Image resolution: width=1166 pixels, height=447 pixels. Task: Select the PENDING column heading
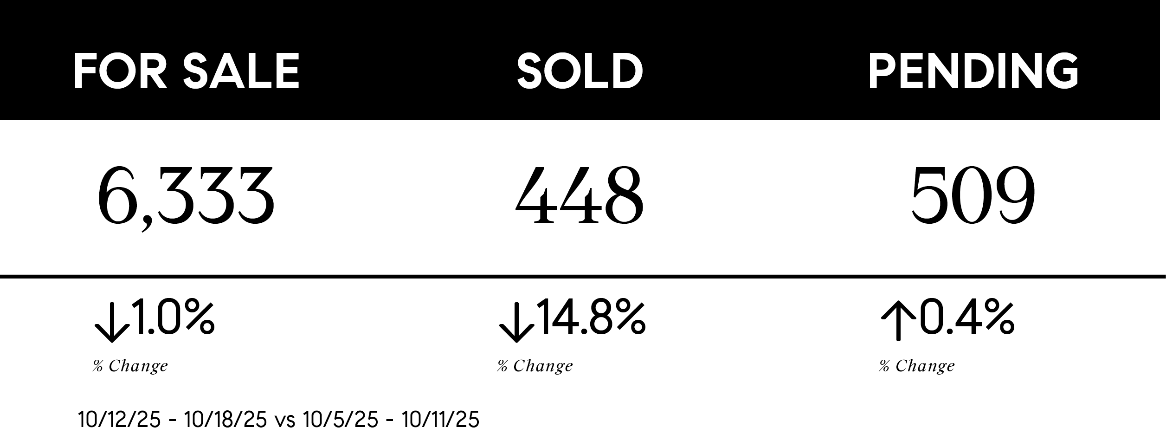click(973, 72)
